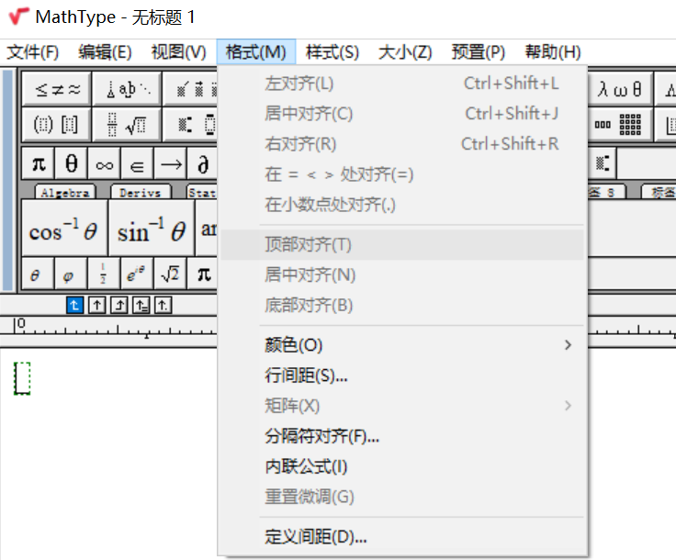Select 居中对齐(C) in the Format menu
This screenshot has width=676, height=560.
(x=402, y=114)
